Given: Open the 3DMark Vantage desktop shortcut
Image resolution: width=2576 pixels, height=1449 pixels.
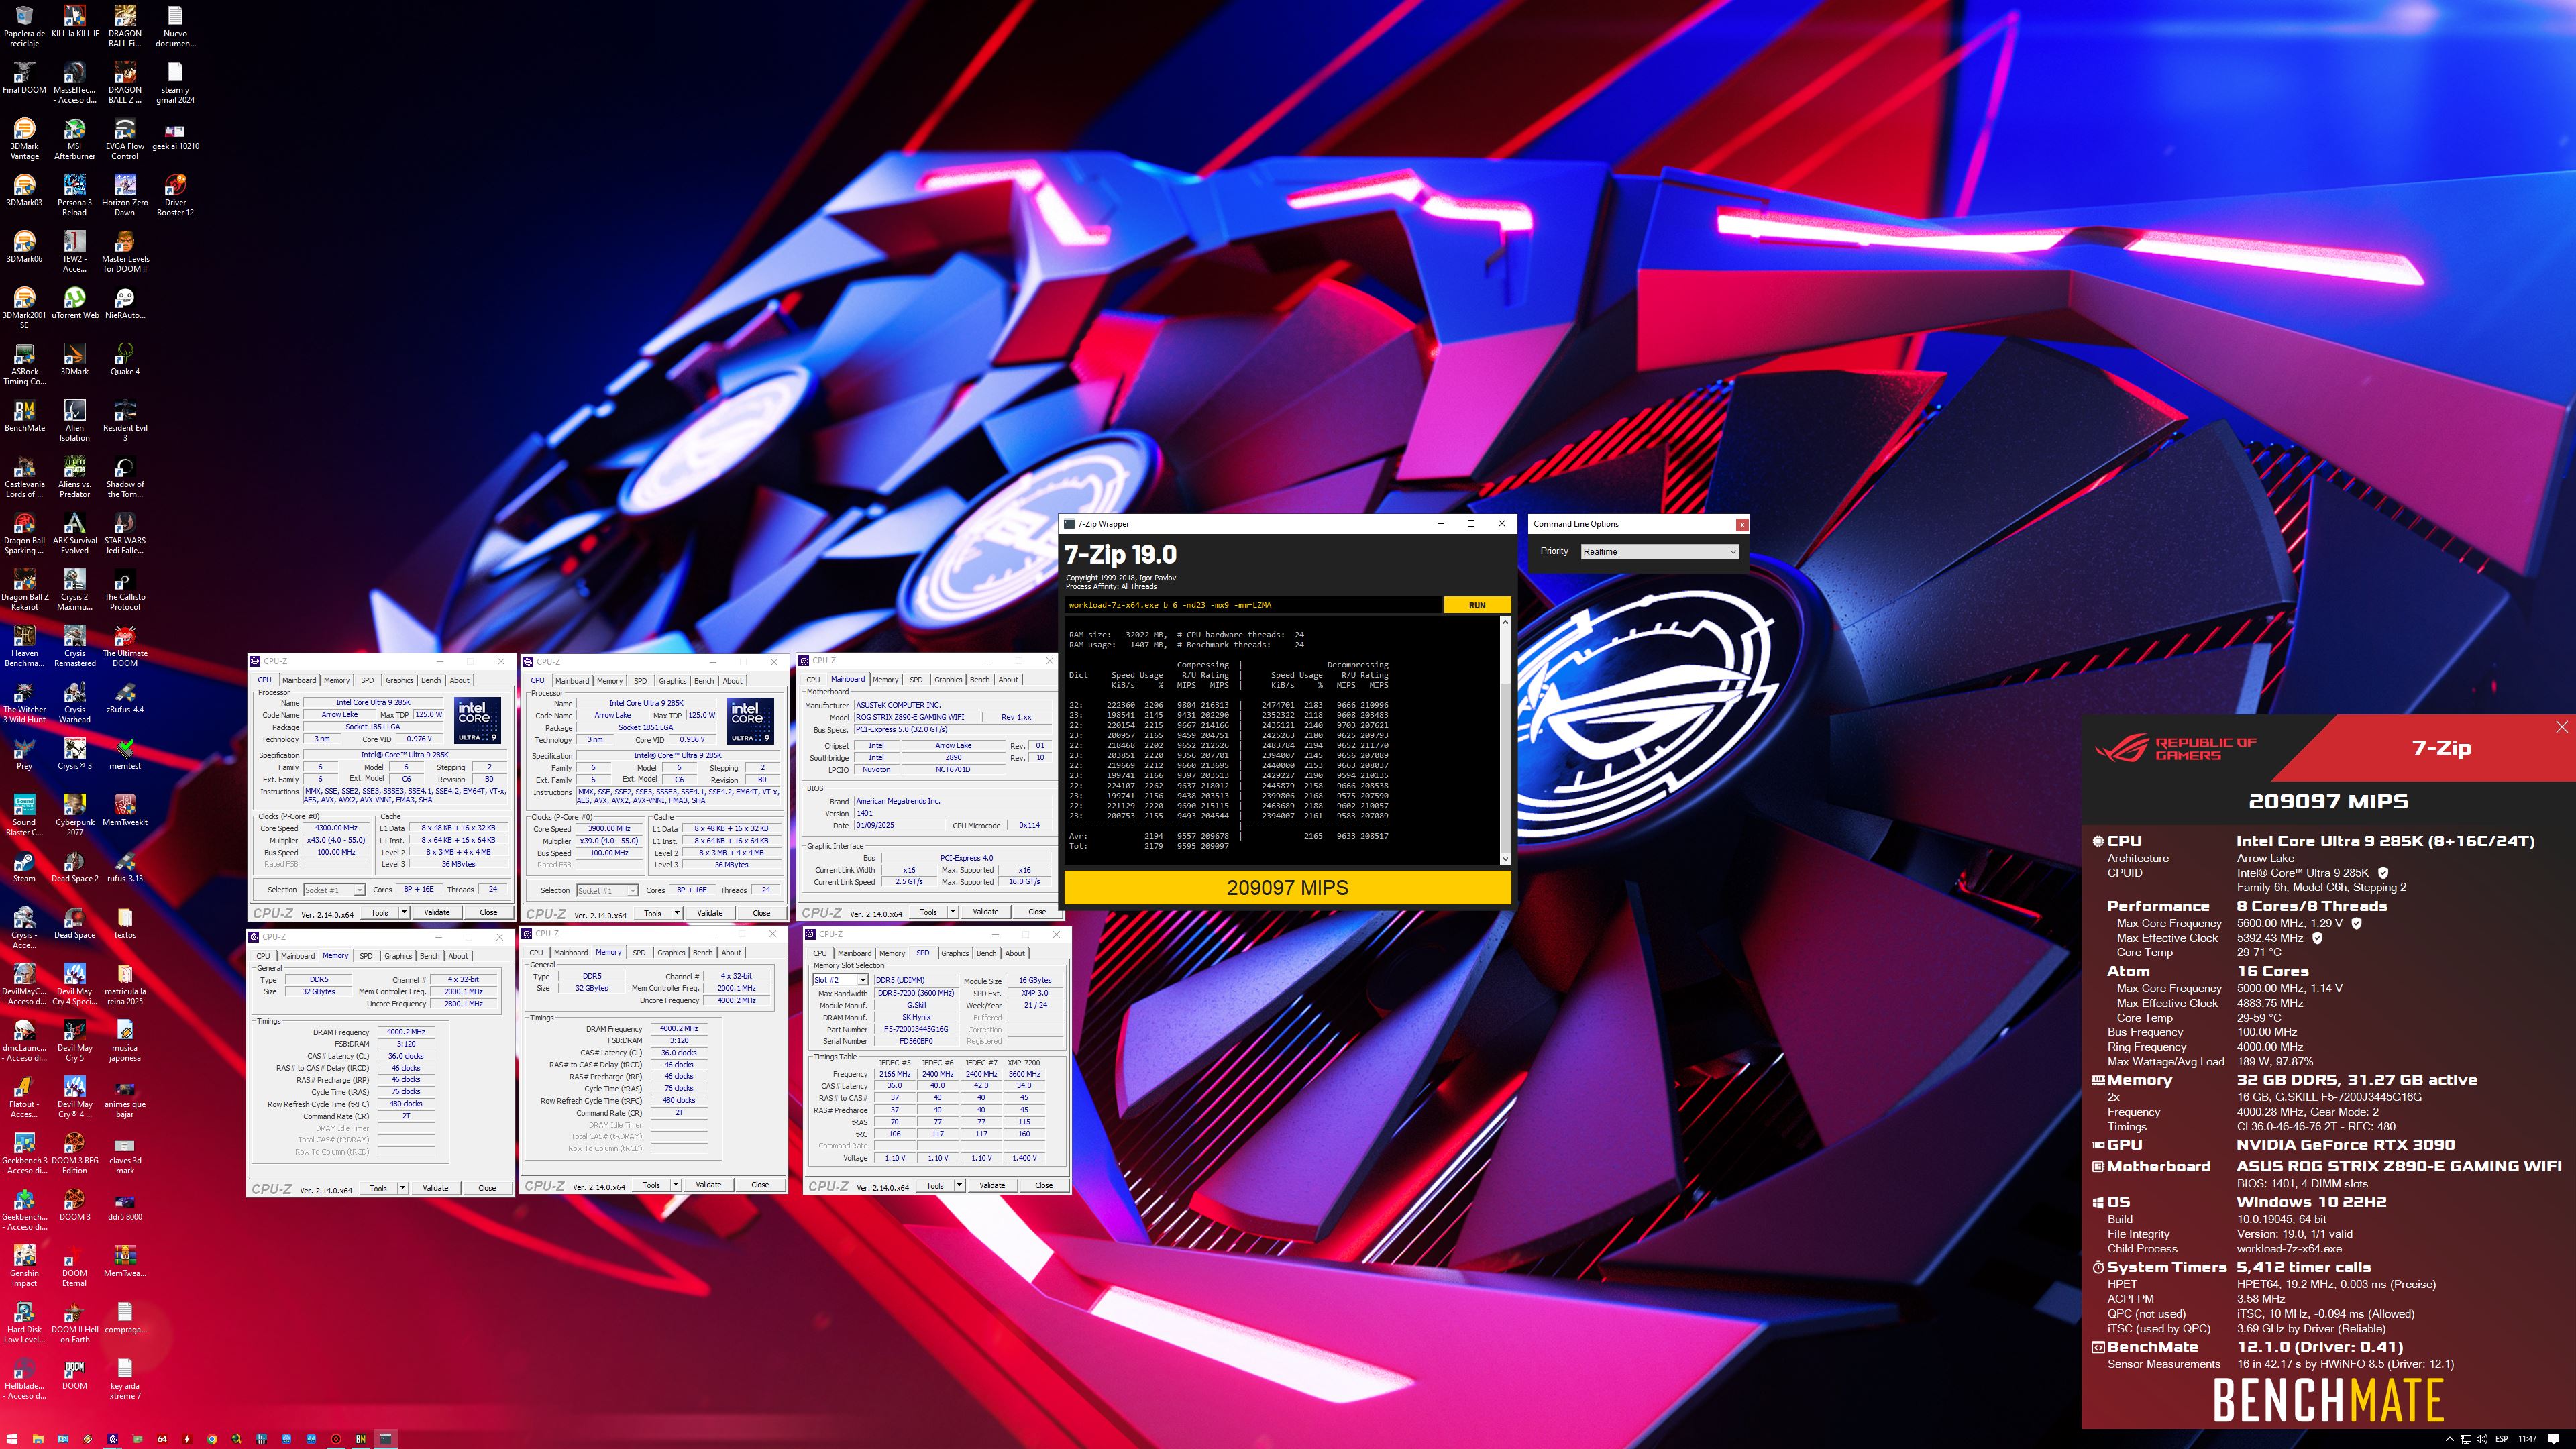Looking at the screenshot, I should pyautogui.click(x=24, y=138).
